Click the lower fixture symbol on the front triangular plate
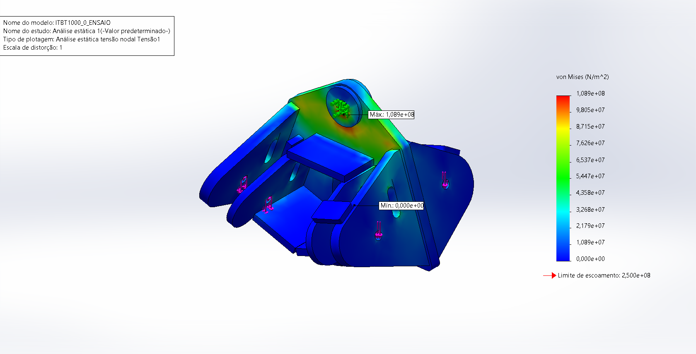Viewport: 696px width, 354px height. tap(379, 231)
